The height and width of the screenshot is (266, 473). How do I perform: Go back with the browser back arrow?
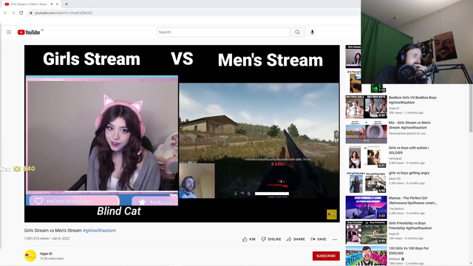click(5, 13)
